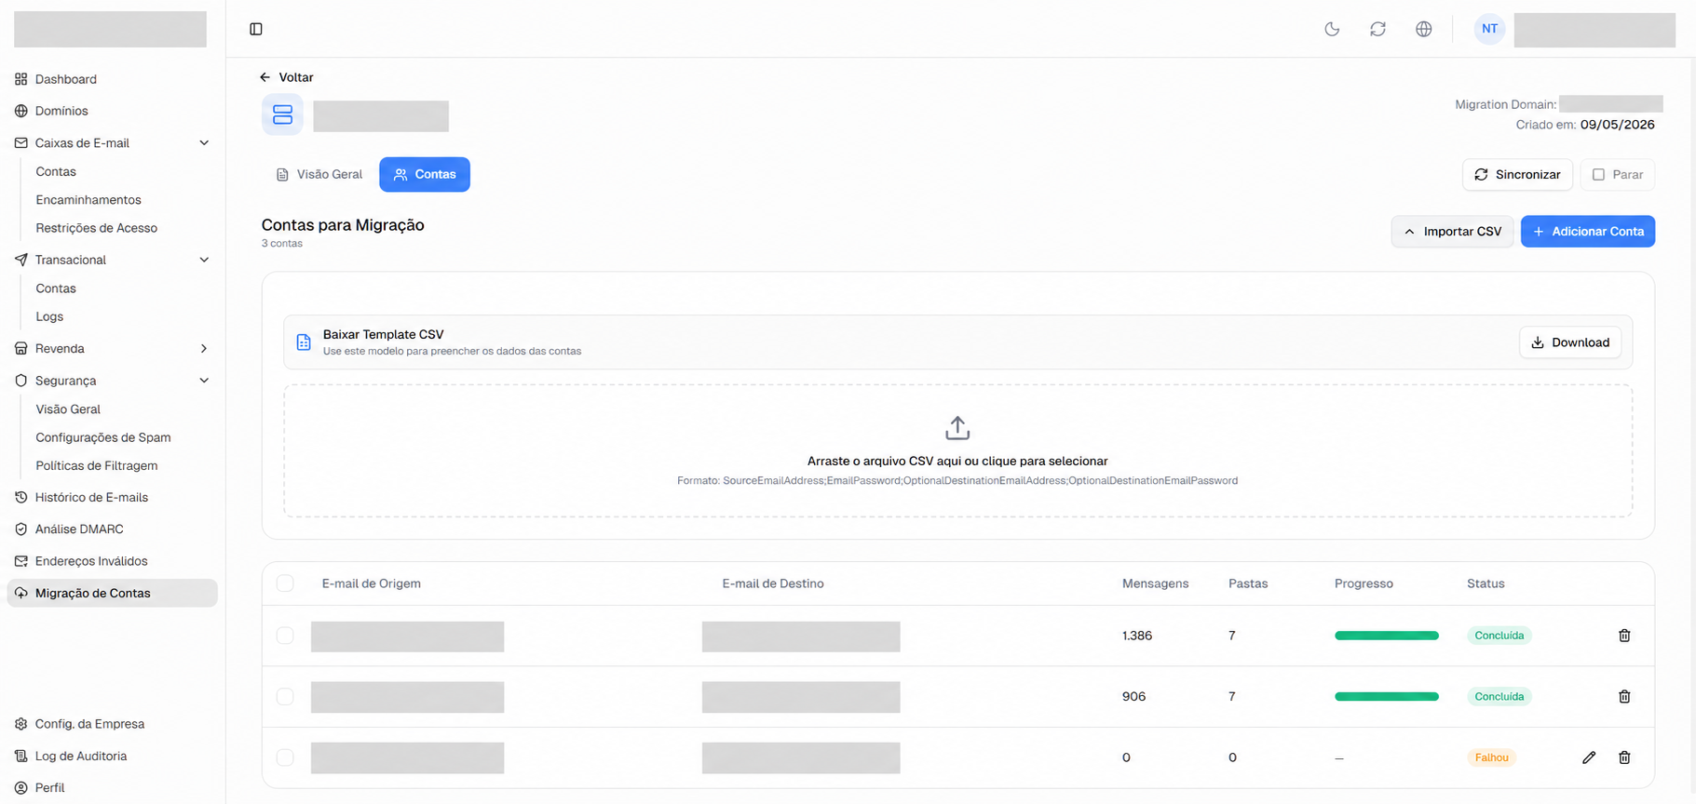Click the Parar button
The width and height of the screenshot is (1696, 804).
click(x=1617, y=174)
